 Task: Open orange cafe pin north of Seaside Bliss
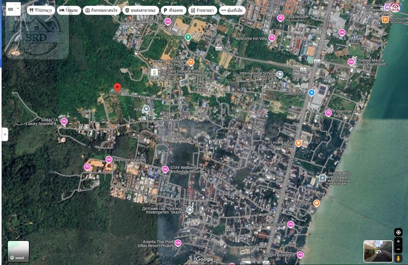298,143
